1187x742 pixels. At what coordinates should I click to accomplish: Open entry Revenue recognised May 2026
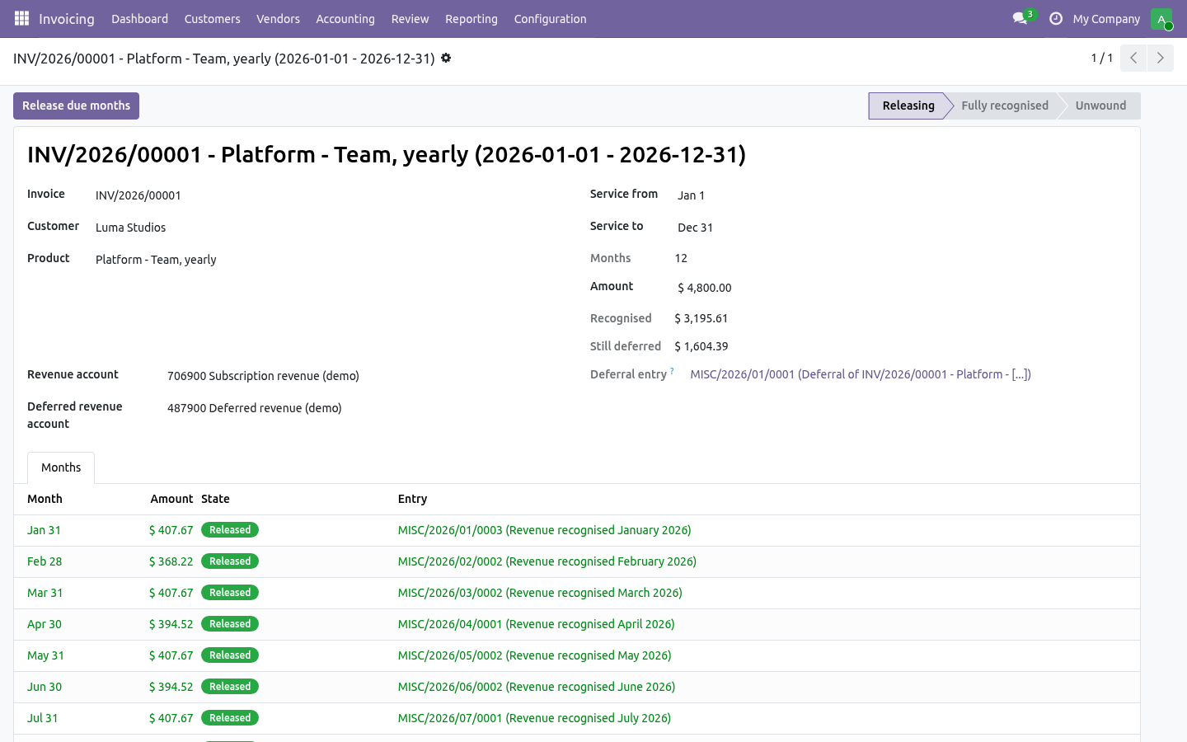pos(535,655)
